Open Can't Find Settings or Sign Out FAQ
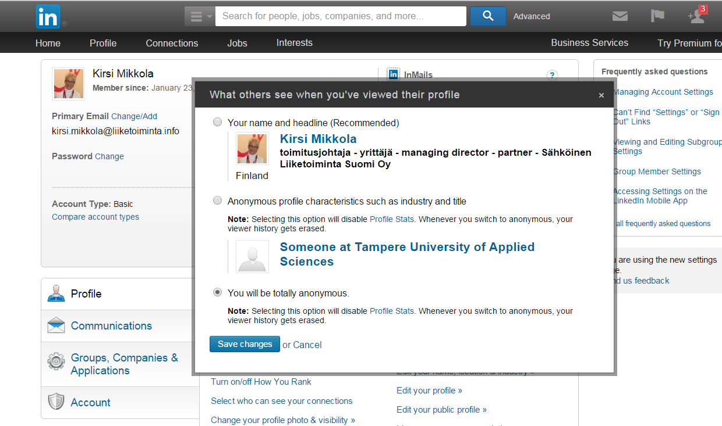This screenshot has height=426, width=722. [667, 117]
